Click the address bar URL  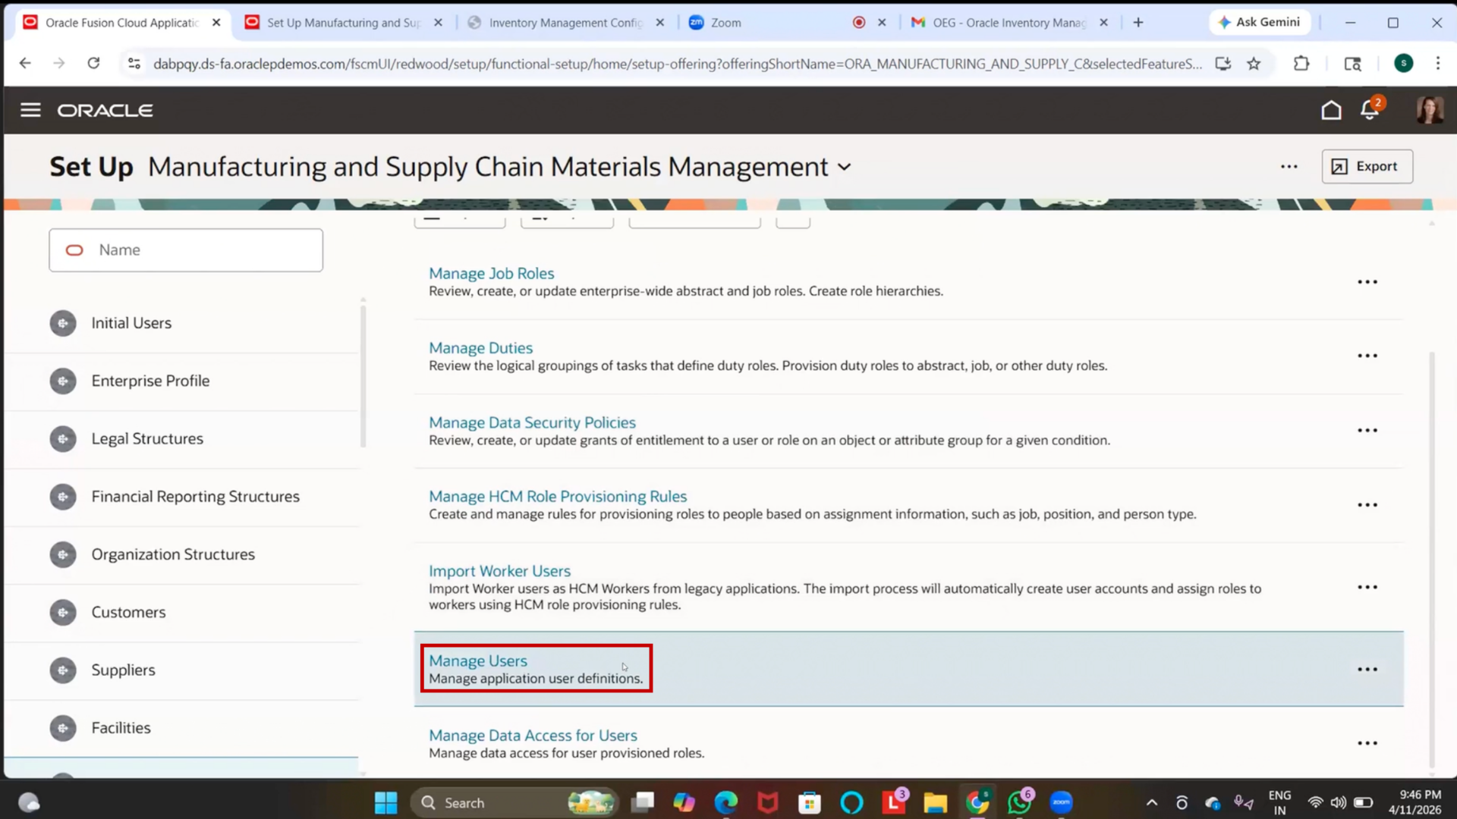(677, 64)
